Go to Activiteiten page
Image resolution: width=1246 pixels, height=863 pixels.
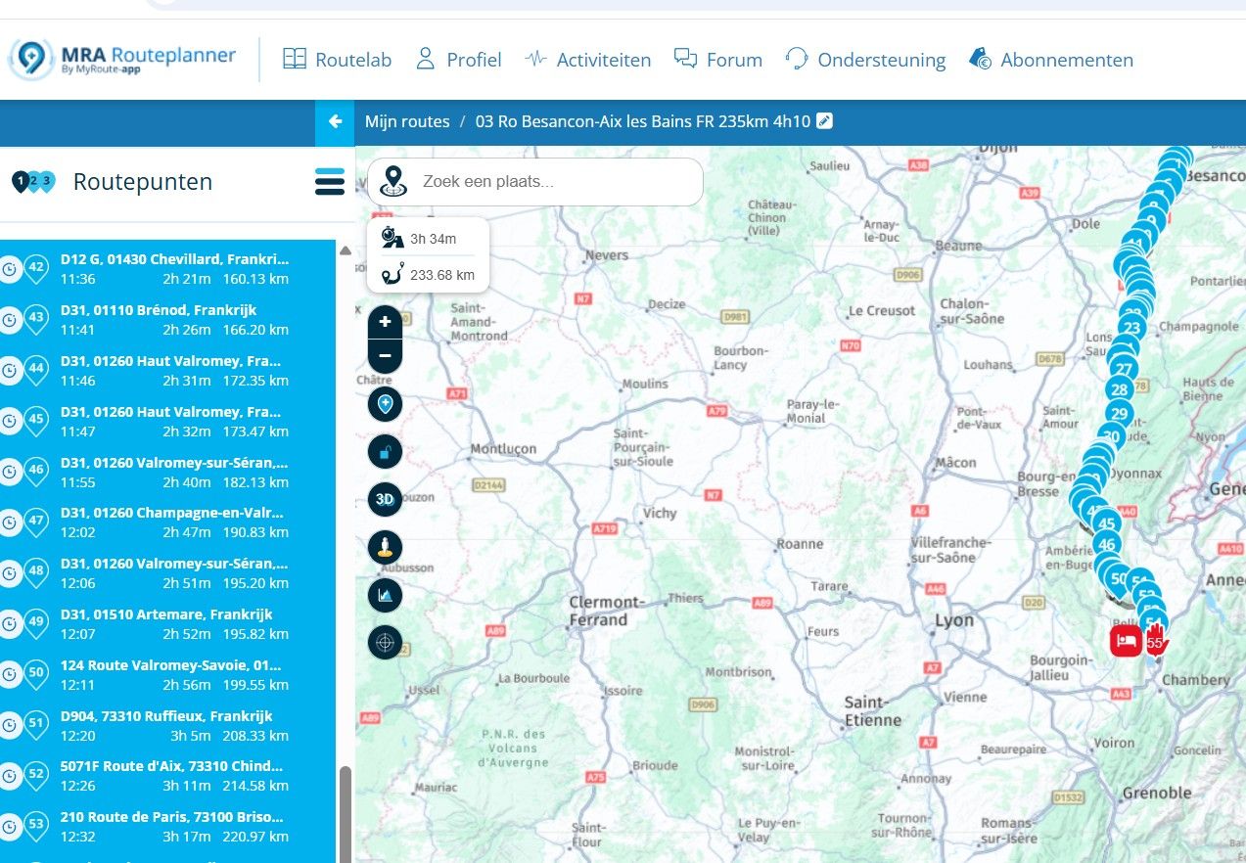click(x=587, y=60)
